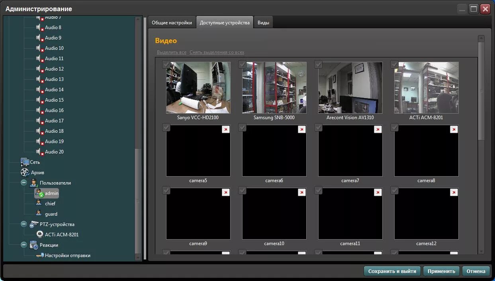Click the speaker icon of Audio 13
Image resolution: width=495 pixels, height=281 pixels.
coord(39,79)
